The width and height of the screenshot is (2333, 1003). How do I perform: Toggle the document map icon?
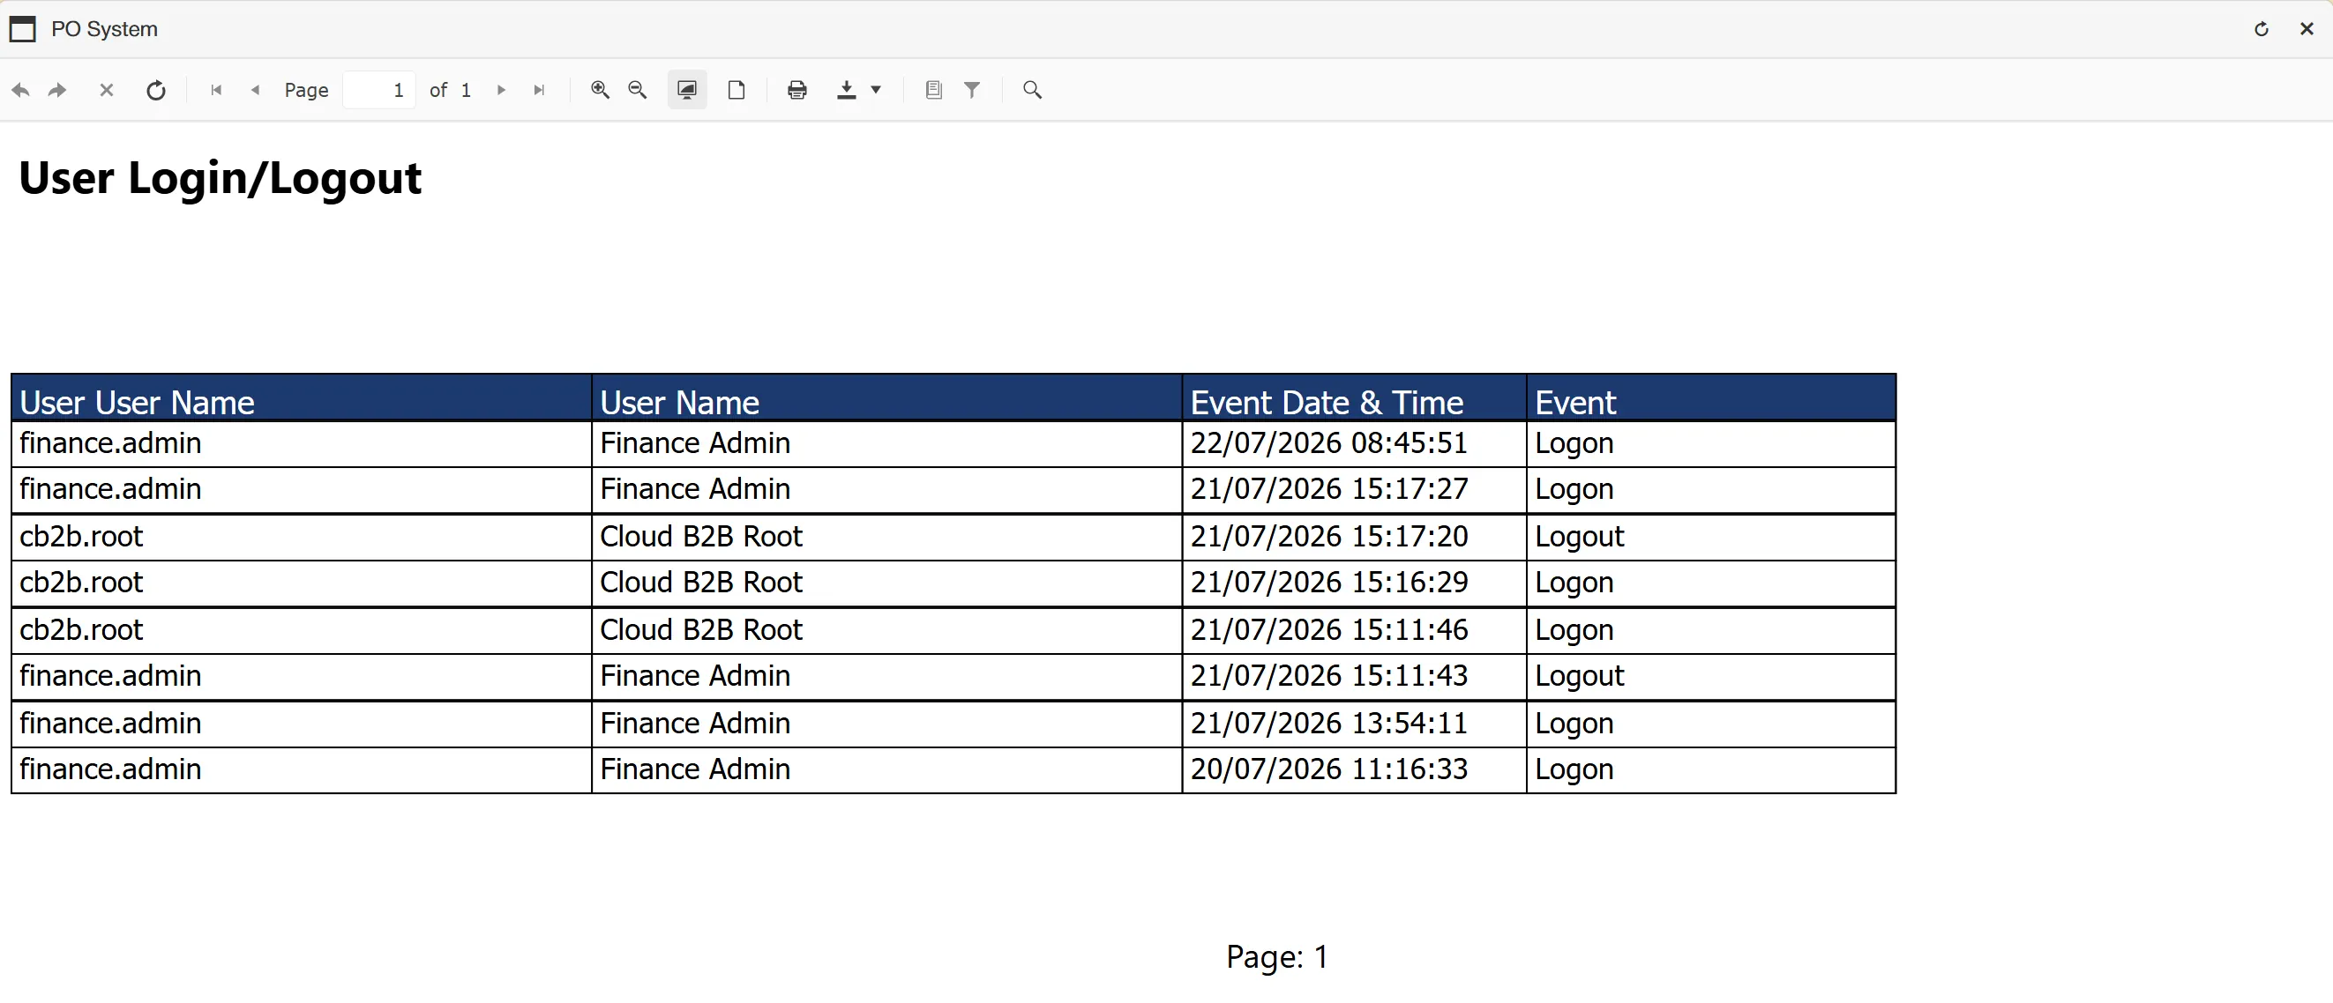934,90
